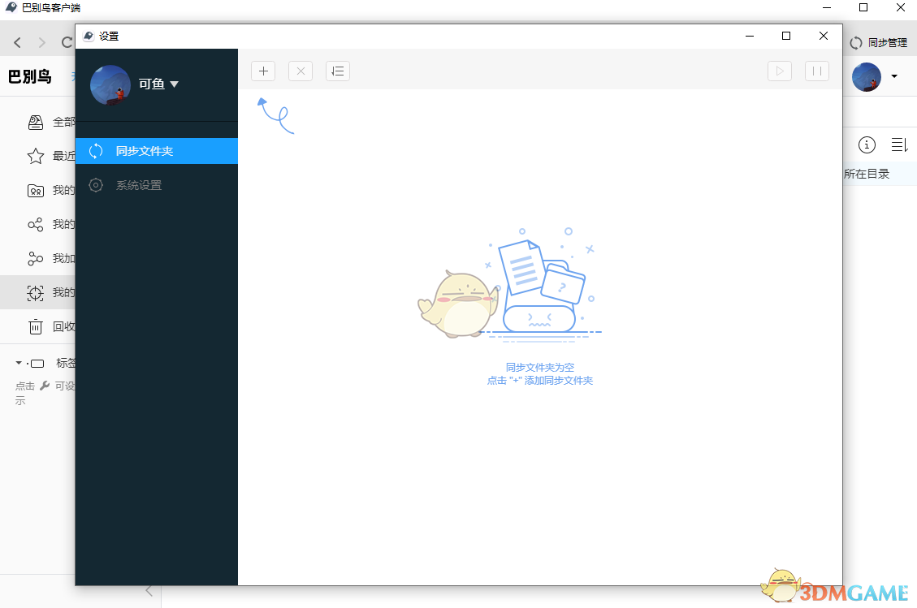Close the 设置 dialog
The width and height of the screenshot is (917, 608).
(824, 36)
